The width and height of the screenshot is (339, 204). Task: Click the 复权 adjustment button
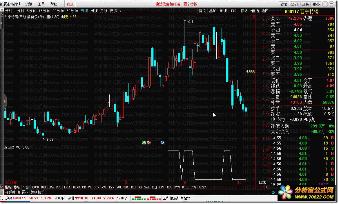[x=202, y=11]
